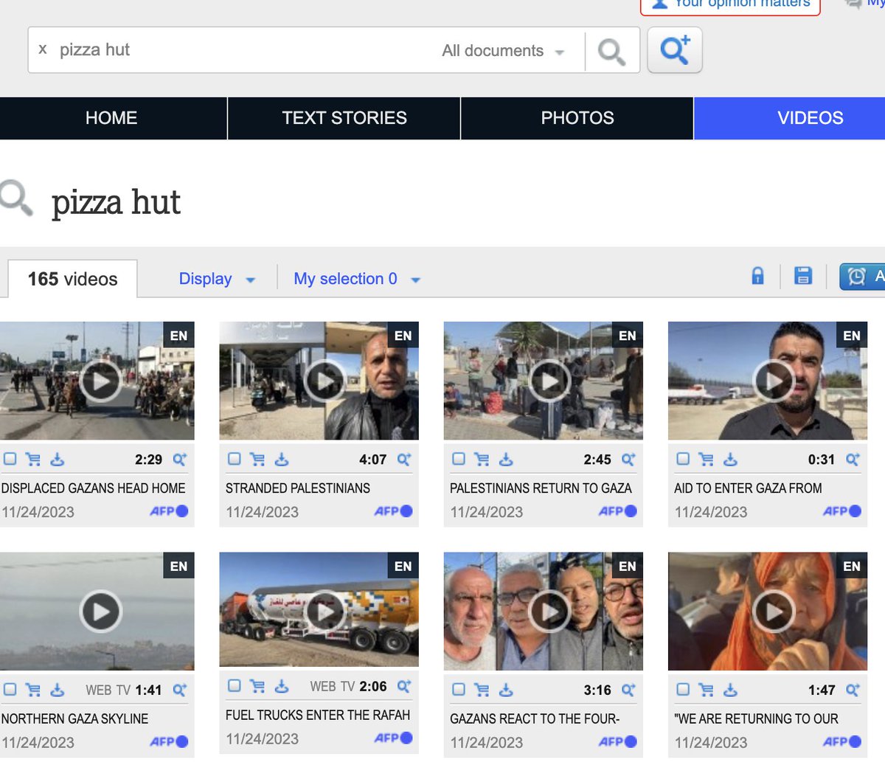Play the 'Stranded Palestinians' video thumbnail
Screen dimensions: 885x779
[x=325, y=381]
